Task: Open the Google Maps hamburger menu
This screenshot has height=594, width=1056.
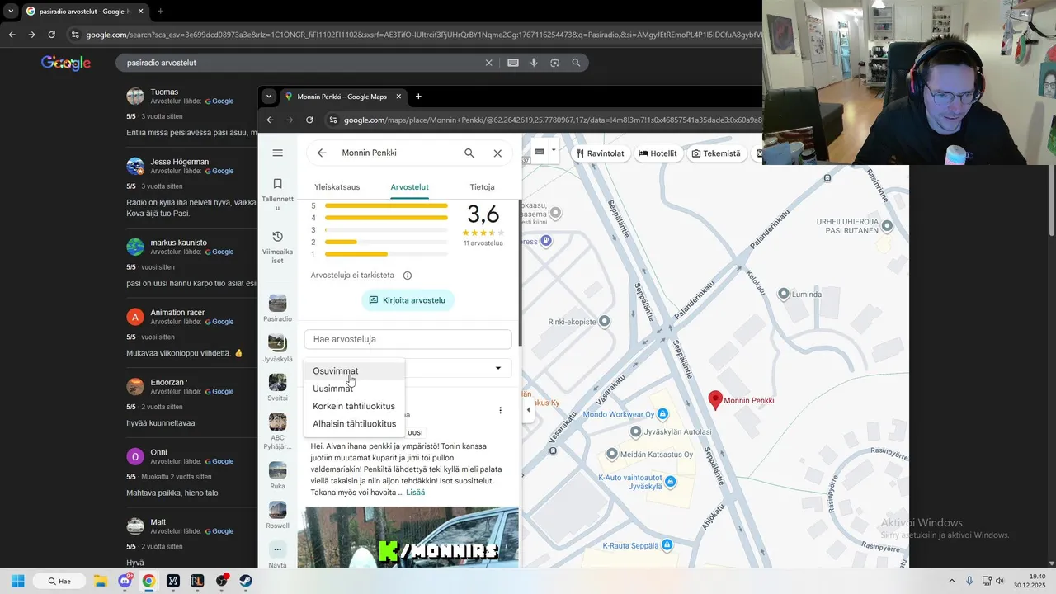Action: 277,153
